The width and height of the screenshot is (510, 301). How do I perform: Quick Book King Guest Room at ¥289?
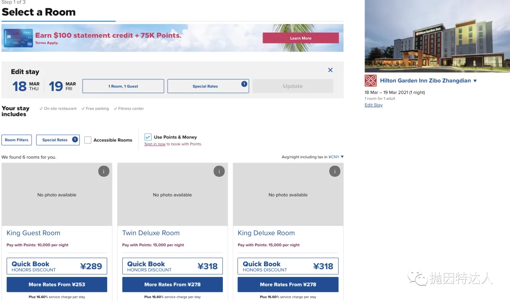57,266
